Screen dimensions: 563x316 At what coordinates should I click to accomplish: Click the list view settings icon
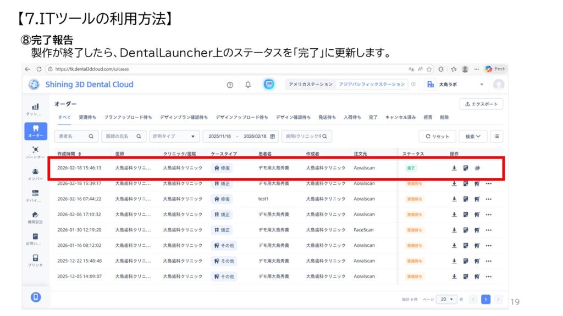496,136
